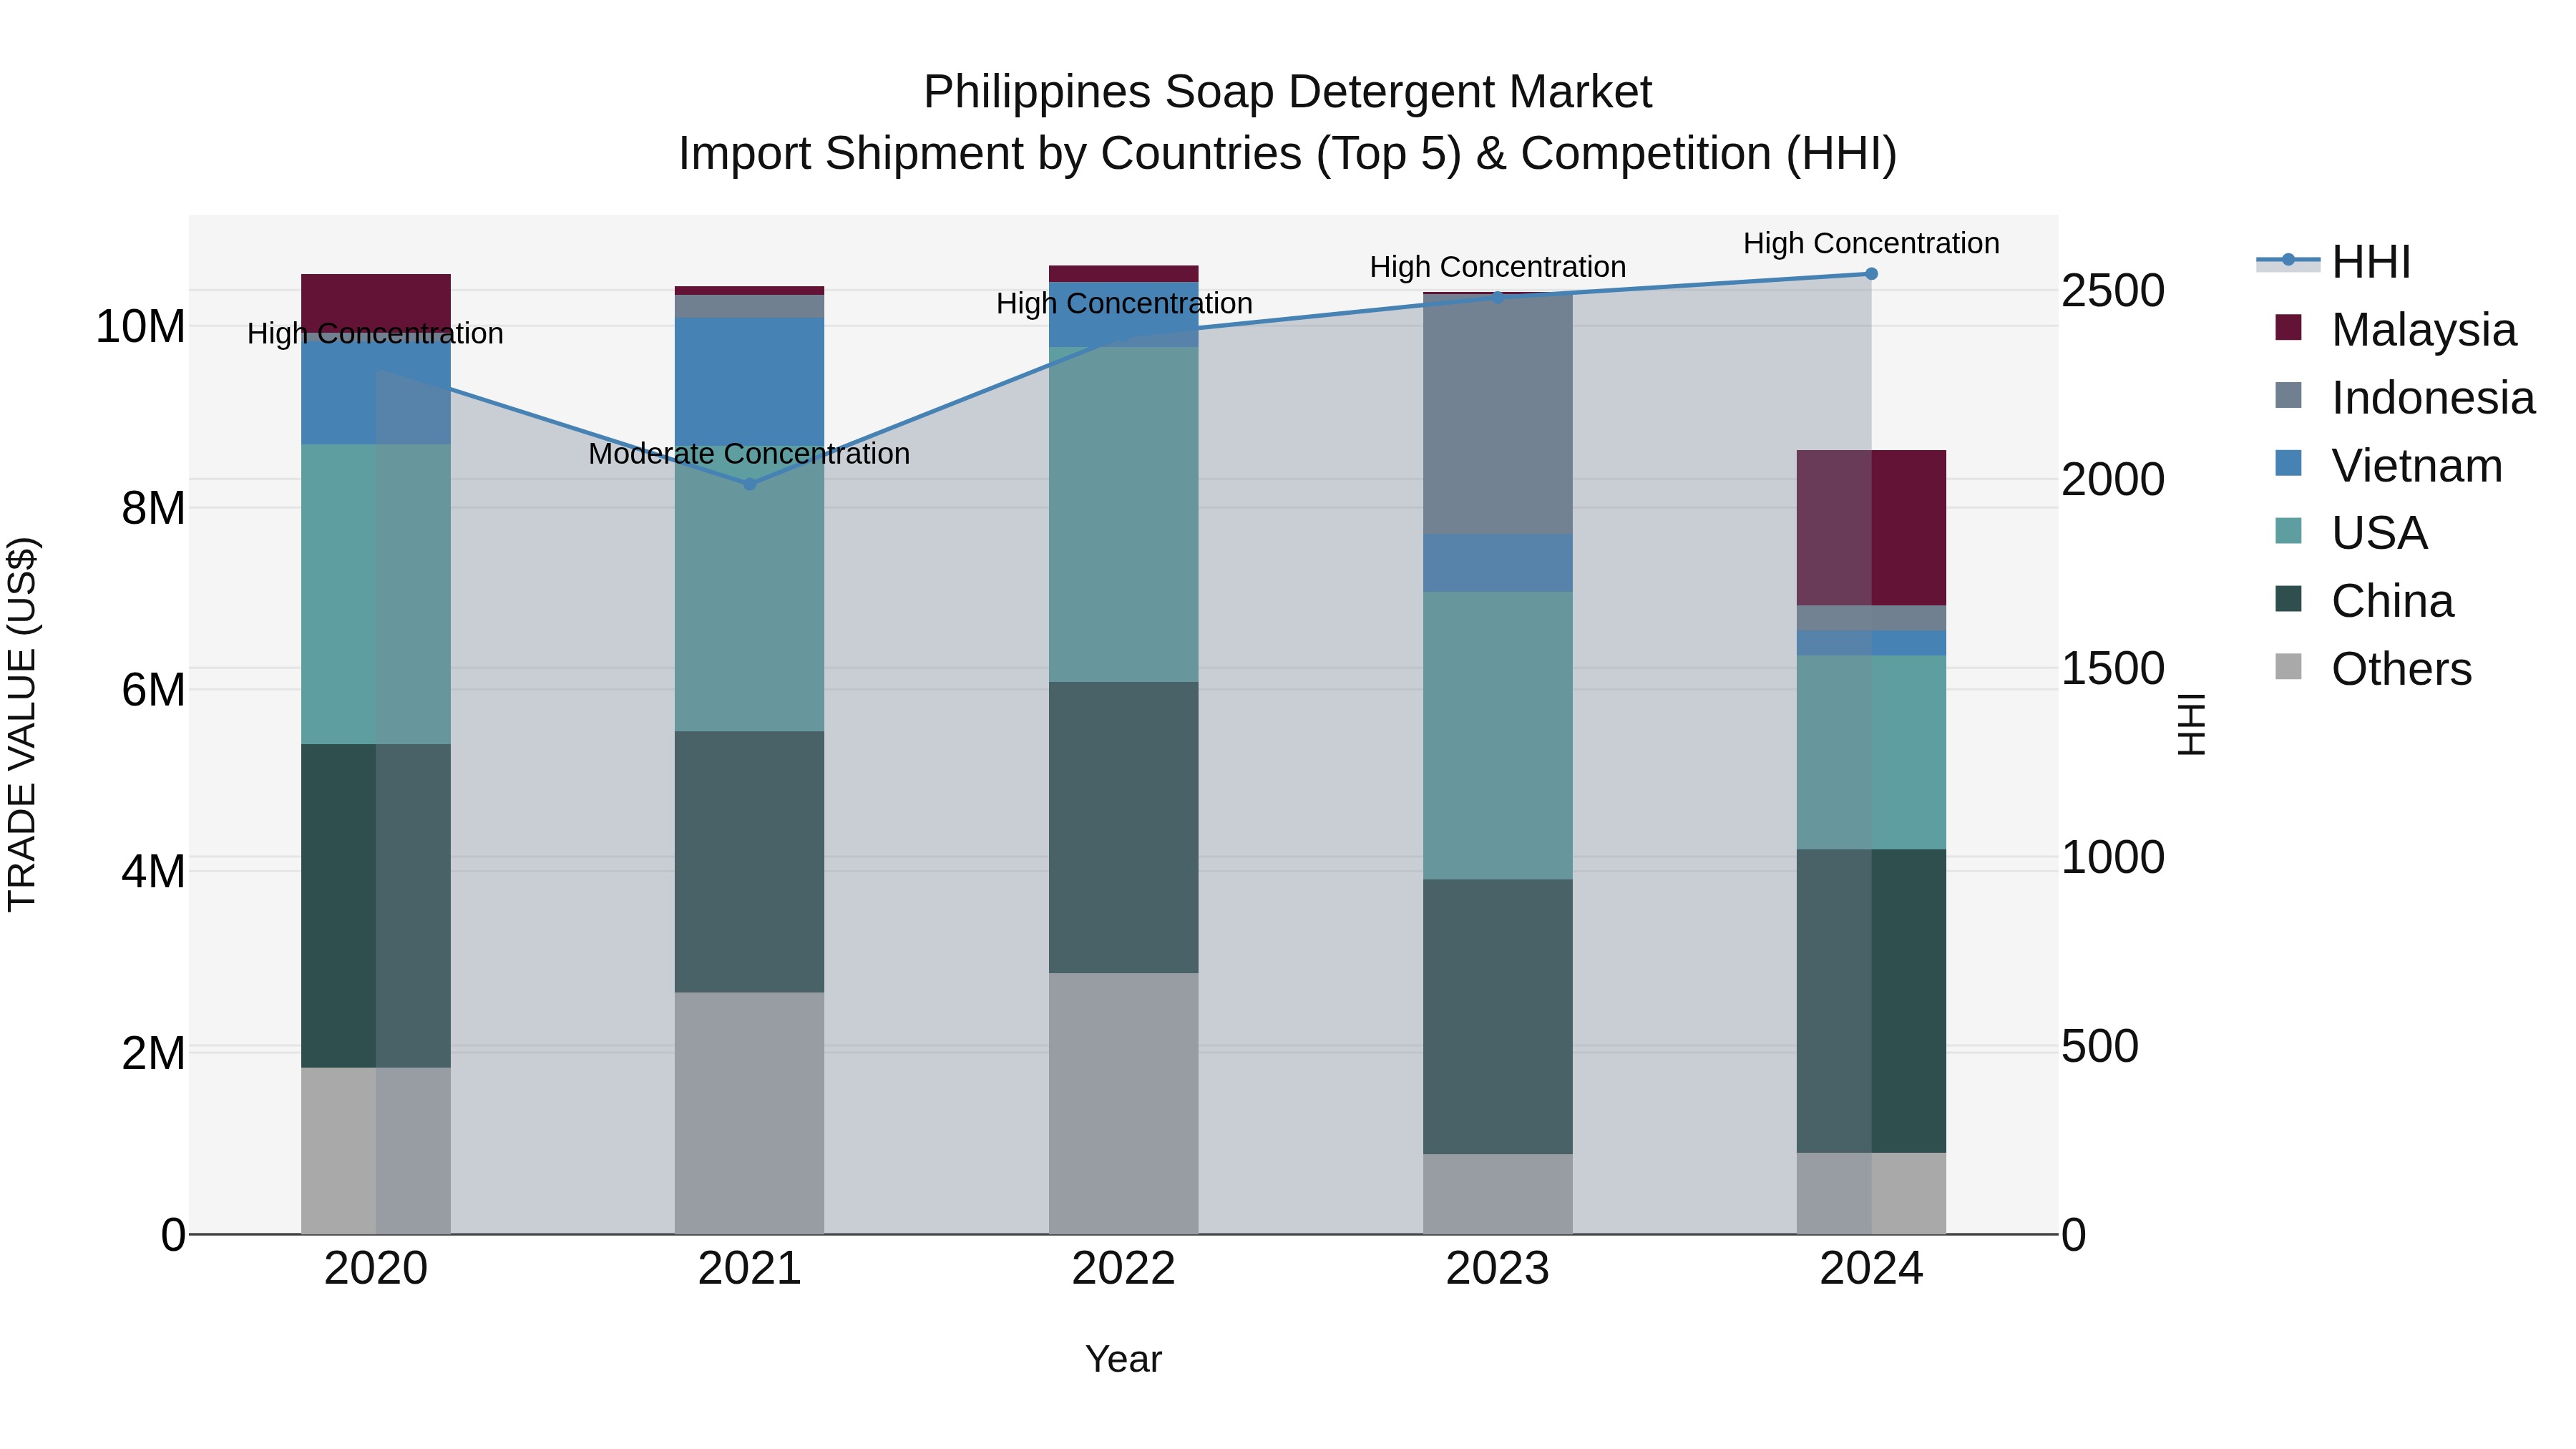Screen dimensions: 2576x1449
Task: Click the 2023 USA bar segment
Action: 1498,736
